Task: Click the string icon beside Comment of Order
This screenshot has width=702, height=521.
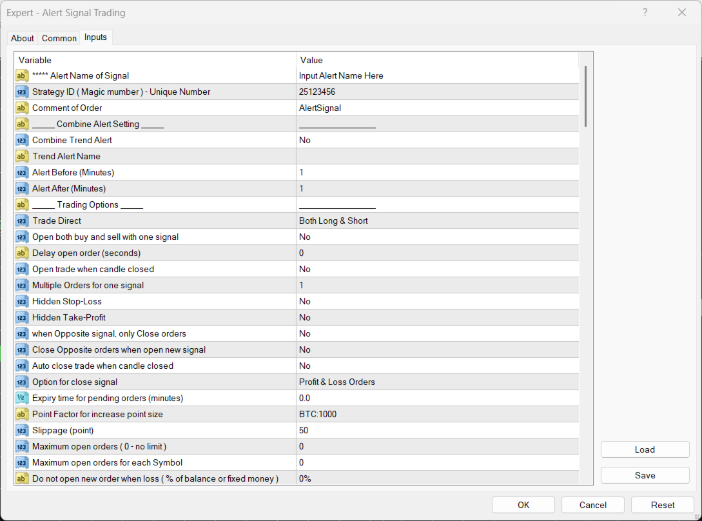Action: (21, 108)
